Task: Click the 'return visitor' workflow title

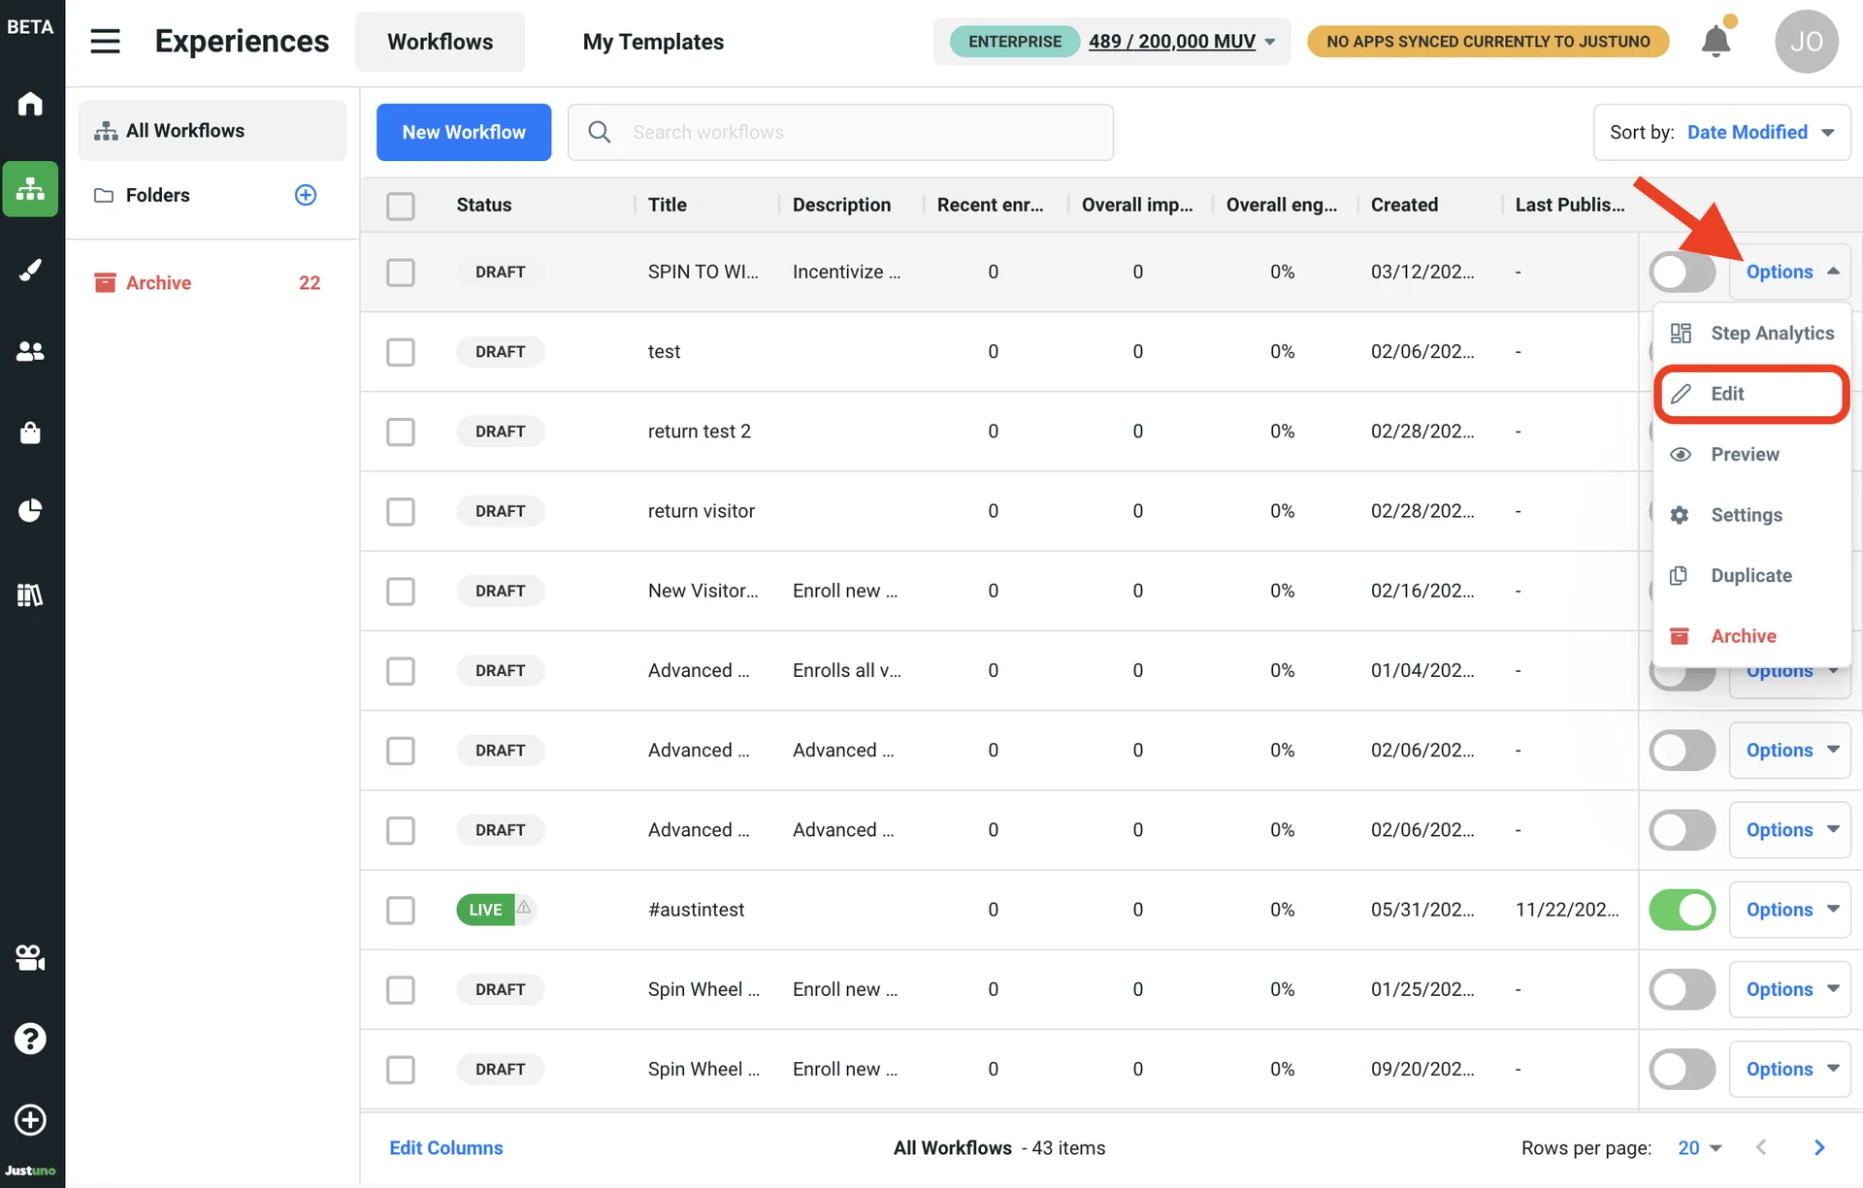Action: coord(702,511)
